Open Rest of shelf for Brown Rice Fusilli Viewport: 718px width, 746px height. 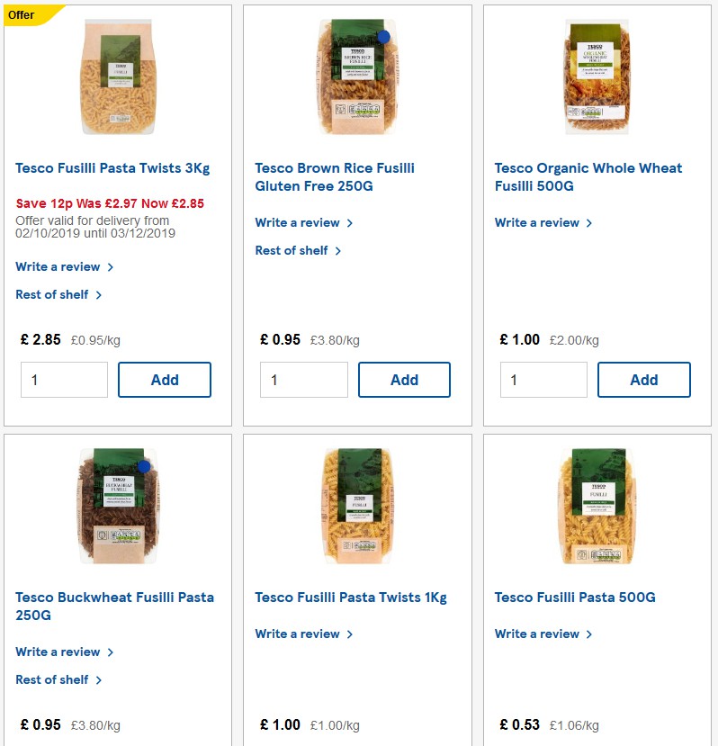291,250
